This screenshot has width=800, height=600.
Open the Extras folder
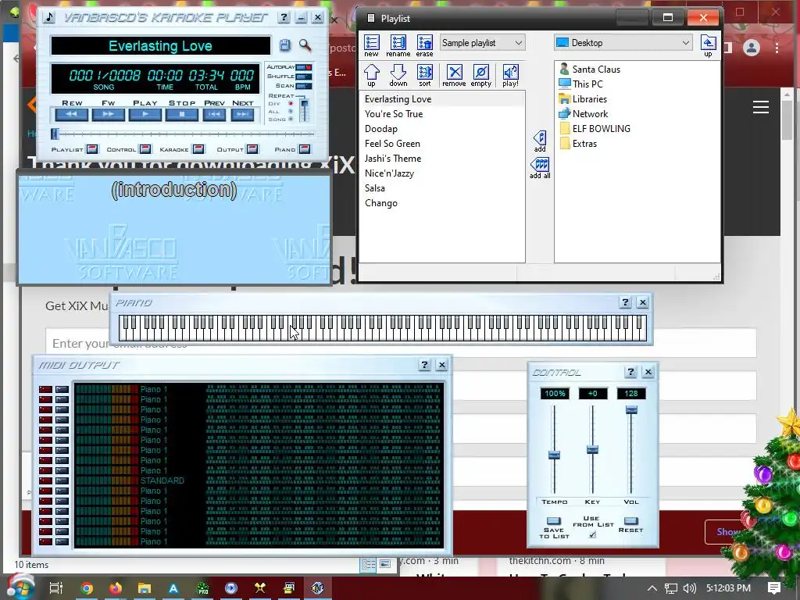579,143
